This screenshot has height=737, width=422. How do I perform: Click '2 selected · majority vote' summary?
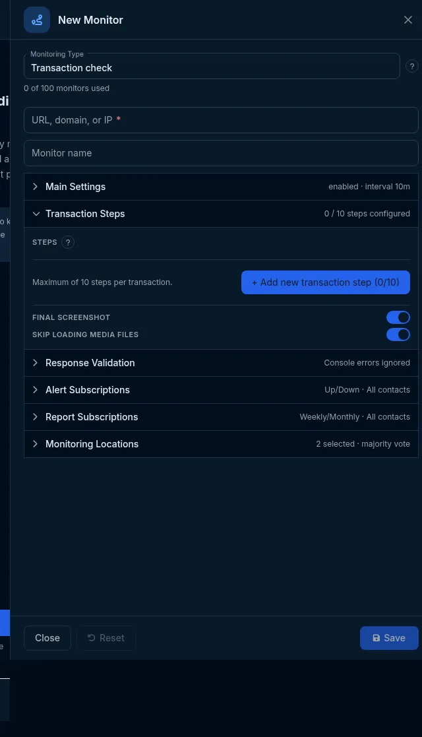(x=363, y=444)
